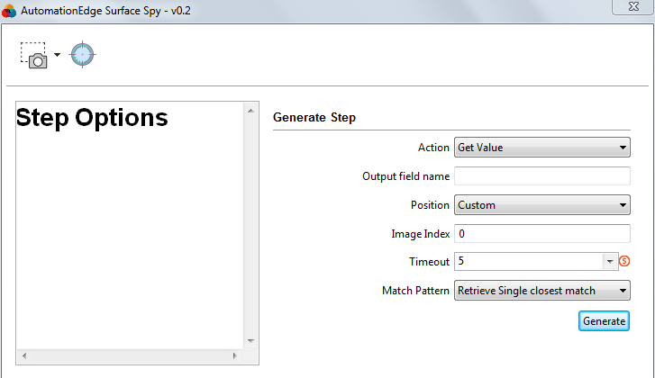
Task: Click into the Image Index field
Action: pos(542,234)
